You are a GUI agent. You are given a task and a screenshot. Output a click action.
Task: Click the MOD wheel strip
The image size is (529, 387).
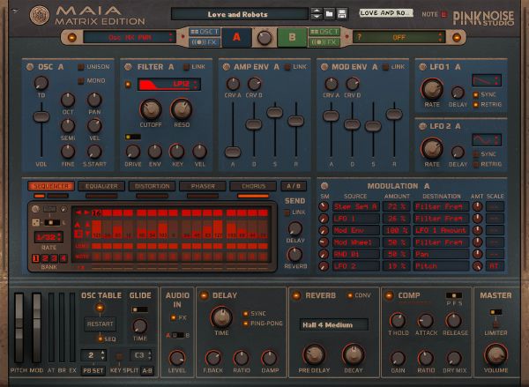(x=36, y=328)
